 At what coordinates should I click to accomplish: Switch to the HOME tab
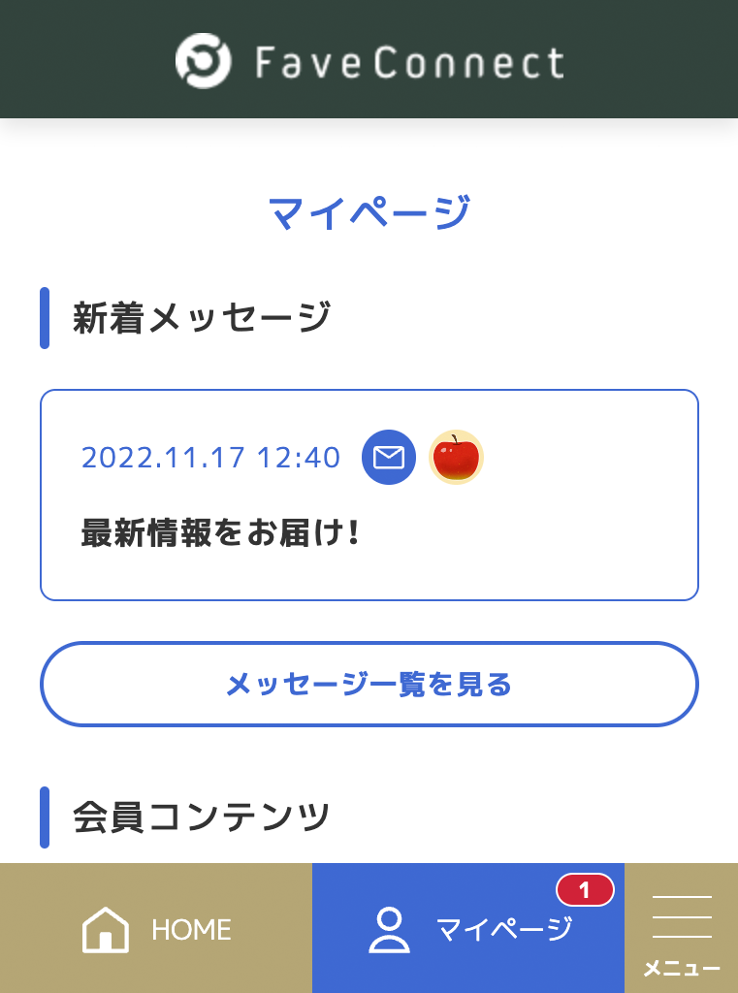click(x=156, y=928)
